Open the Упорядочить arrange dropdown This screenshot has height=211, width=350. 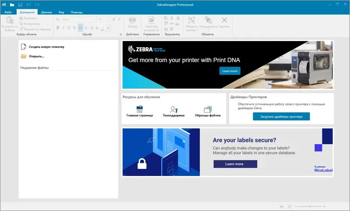[208, 24]
